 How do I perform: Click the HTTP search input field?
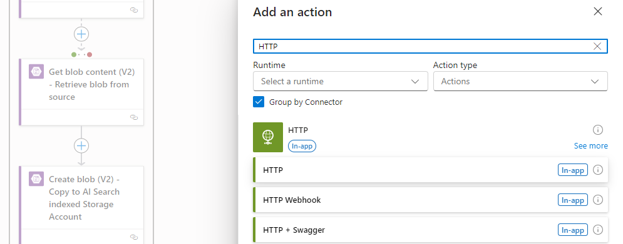tap(430, 46)
